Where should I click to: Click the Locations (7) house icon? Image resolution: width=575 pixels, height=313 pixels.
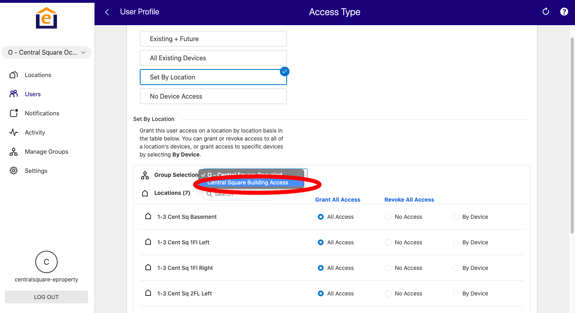[145, 193]
